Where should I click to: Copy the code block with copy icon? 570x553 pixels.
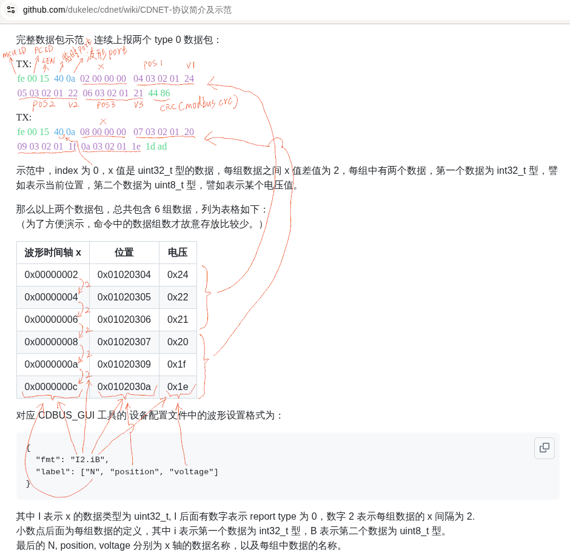pos(544,448)
